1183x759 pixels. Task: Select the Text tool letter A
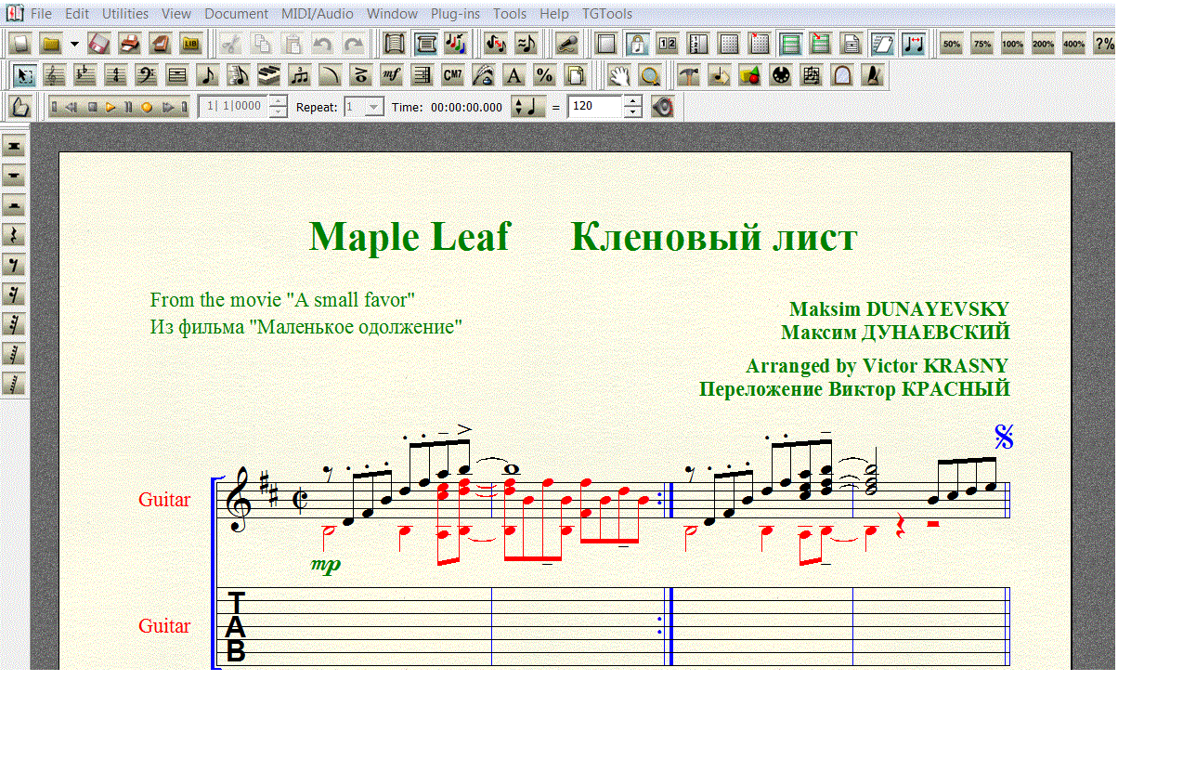click(513, 75)
